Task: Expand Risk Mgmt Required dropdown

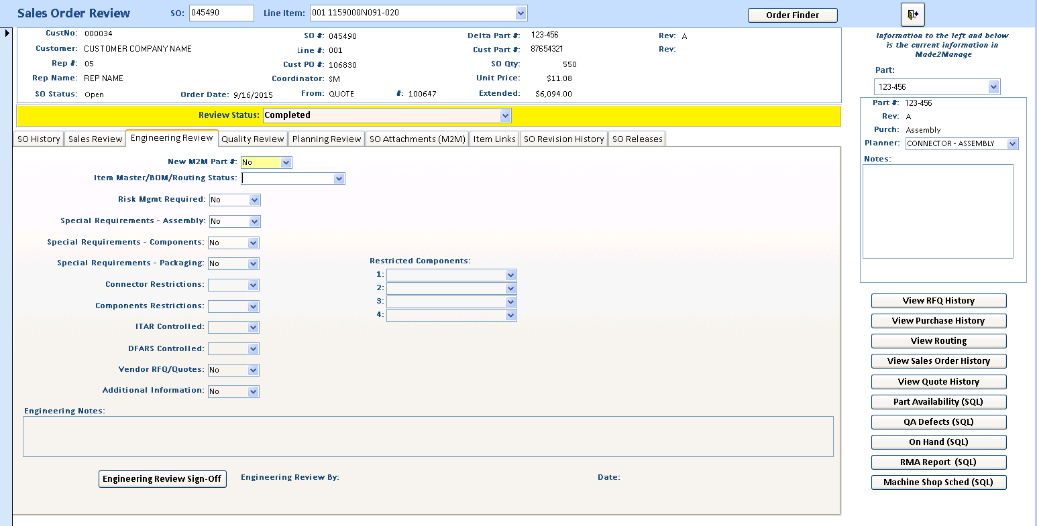Action: pyautogui.click(x=254, y=200)
